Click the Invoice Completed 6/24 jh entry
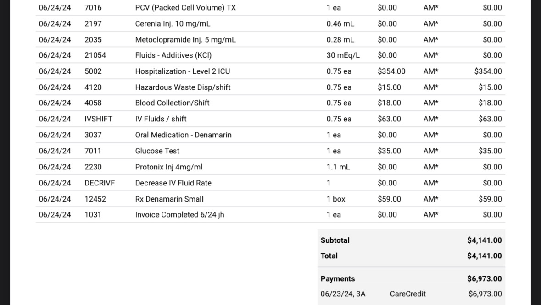 [179, 215]
